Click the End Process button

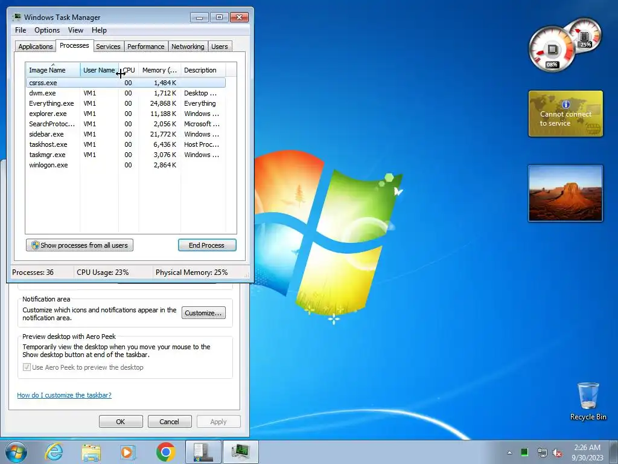point(207,245)
